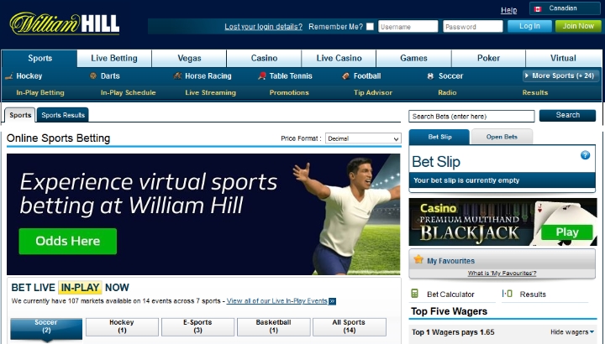605x344 pixels.
Task: Toggle the Remember Me checkbox
Action: coord(370,27)
